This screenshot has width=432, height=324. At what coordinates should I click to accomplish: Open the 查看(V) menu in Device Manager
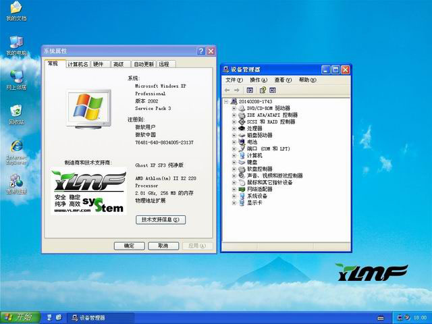tap(283, 80)
